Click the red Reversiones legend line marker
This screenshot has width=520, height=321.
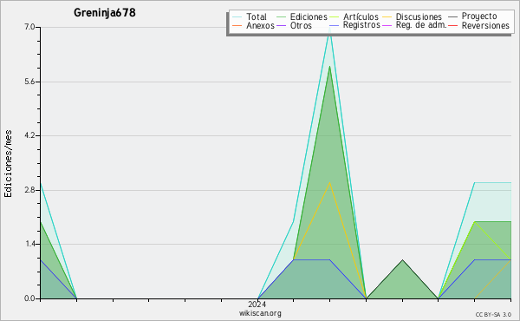click(x=453, y=25)
